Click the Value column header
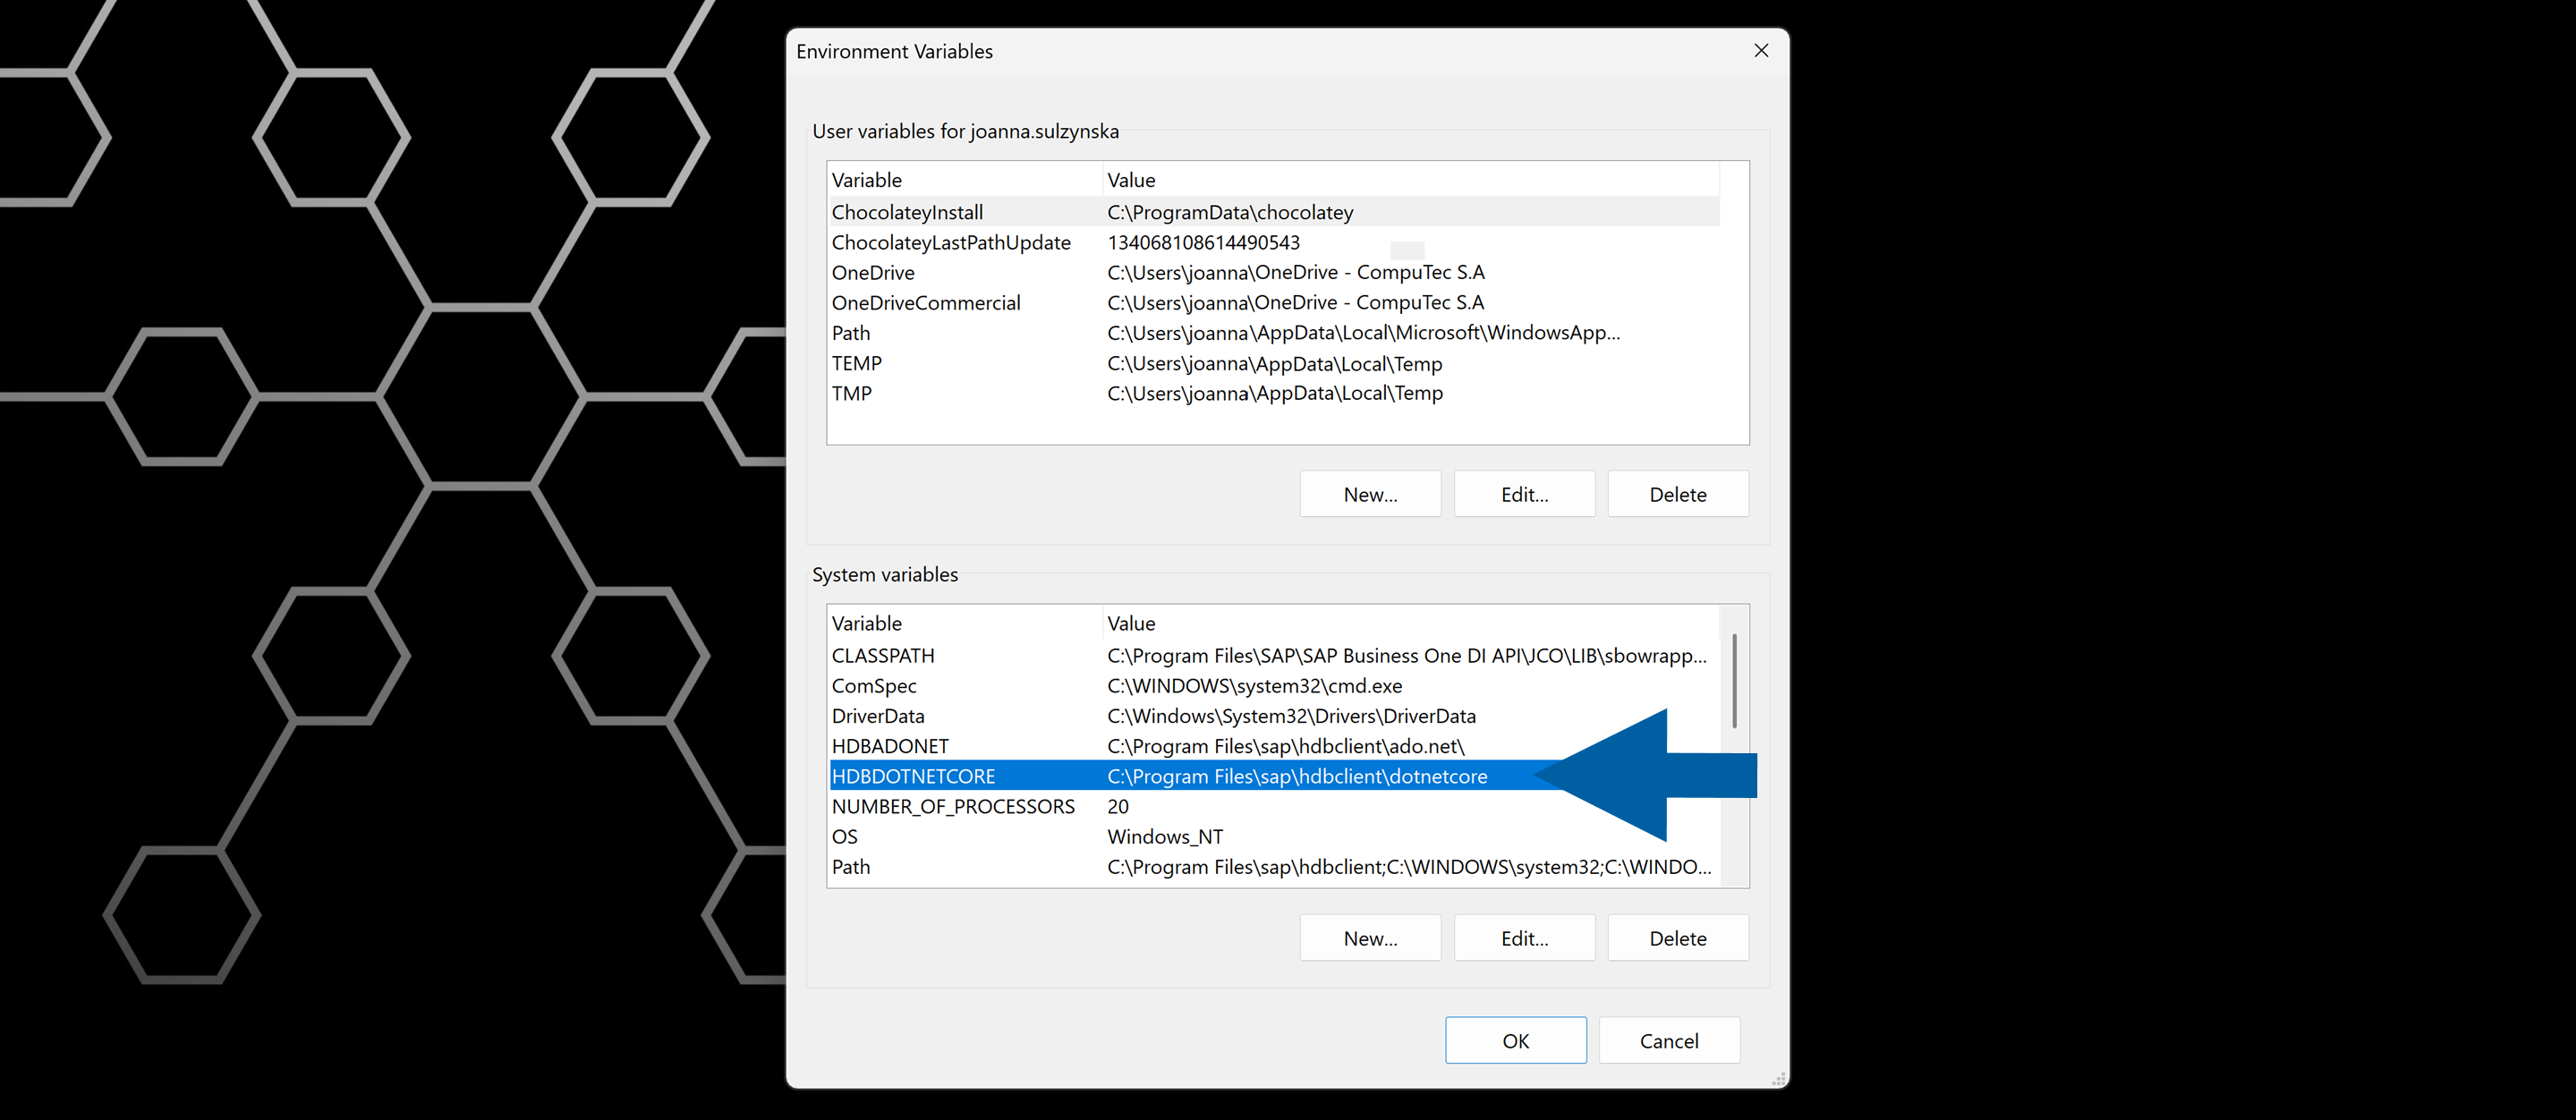The image size is (2576, 1120). [x=1131, y=179]
